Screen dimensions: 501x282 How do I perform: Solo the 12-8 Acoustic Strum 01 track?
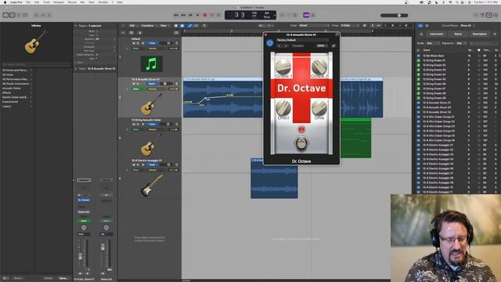[x=138, y=84]
